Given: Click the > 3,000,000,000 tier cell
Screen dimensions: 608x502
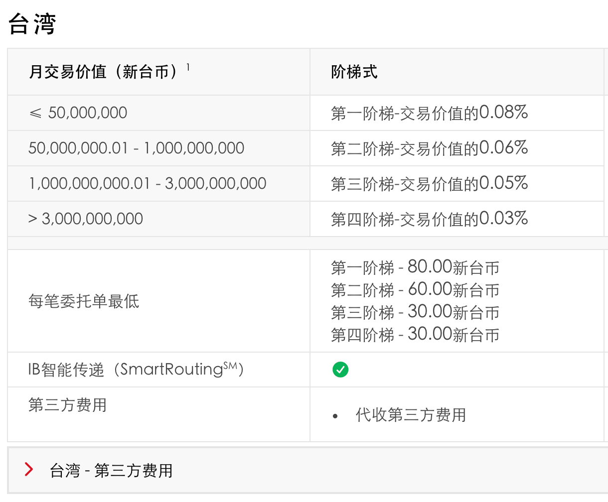Looking at the screenshot, I should pyautogui.click(x=86, y=219).
